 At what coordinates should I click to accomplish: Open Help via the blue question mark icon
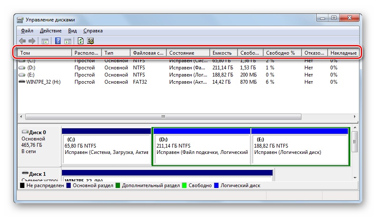point(58,41)
